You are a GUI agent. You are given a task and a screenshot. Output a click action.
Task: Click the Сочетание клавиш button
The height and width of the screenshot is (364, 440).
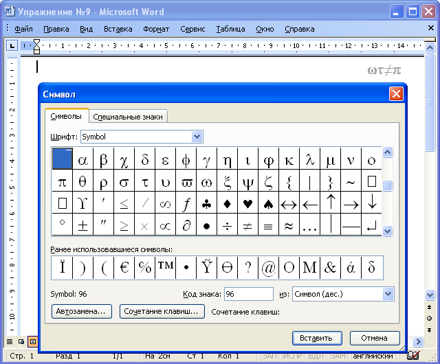pos(162,311)
